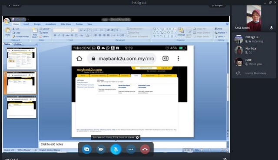Select the rectangle shape in shapes gallery
278x160 pixels.
pyautogui.click(x=165, y=29)
